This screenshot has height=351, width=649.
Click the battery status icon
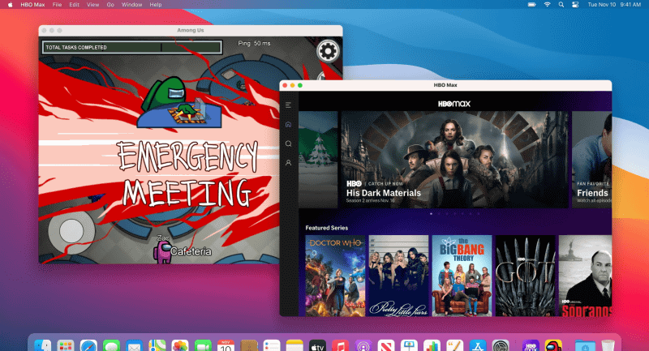[532, 5]
